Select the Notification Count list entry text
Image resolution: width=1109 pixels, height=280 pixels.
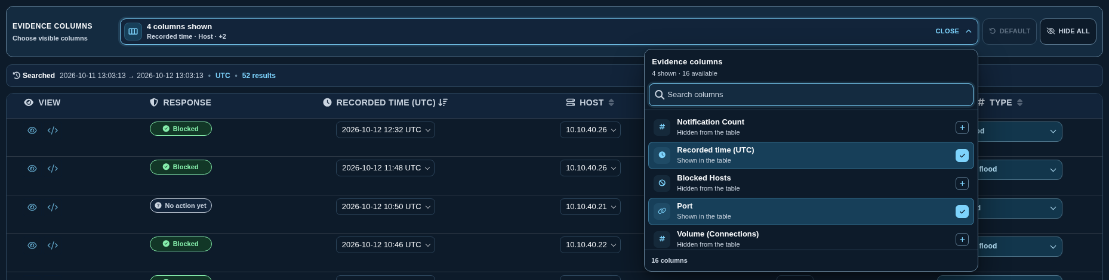pos(710,122)
